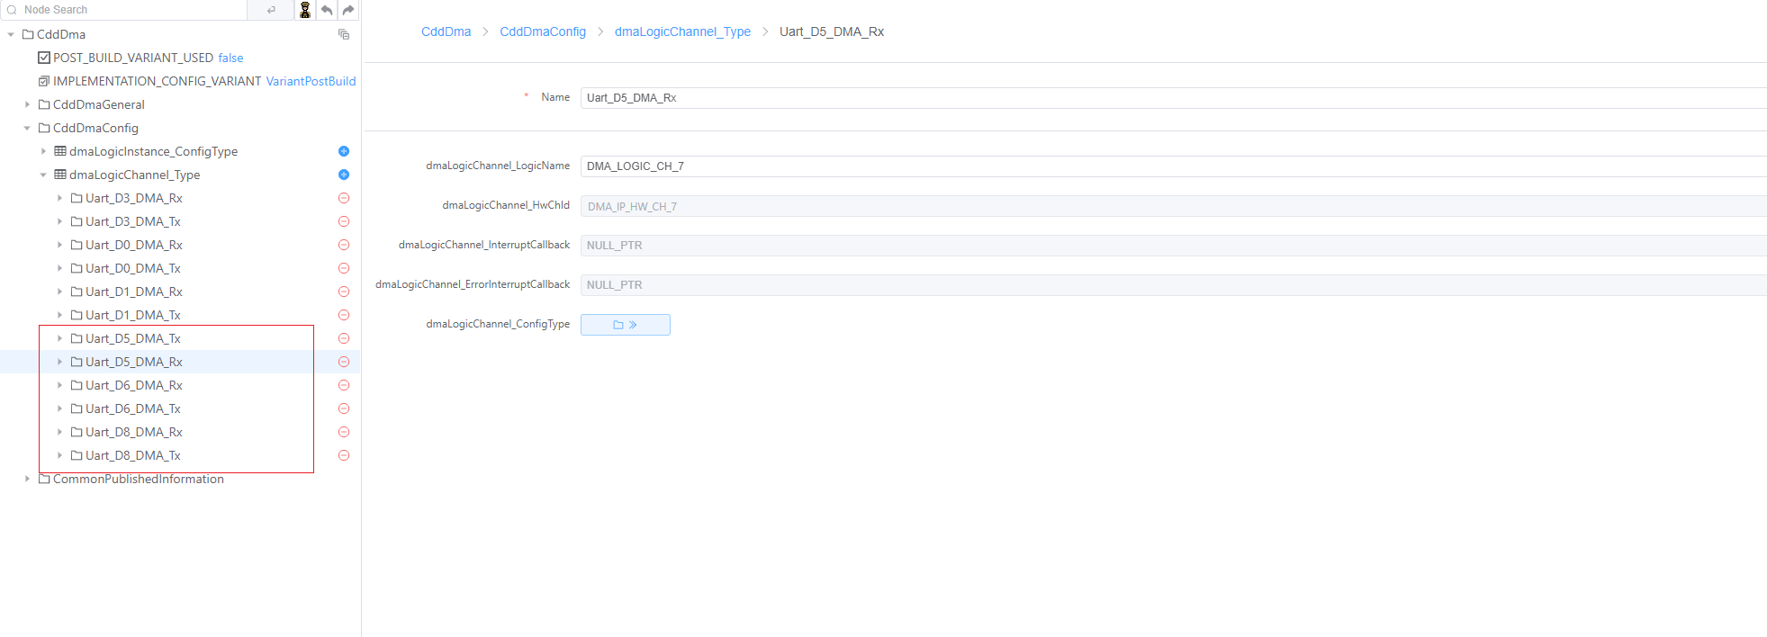Image resolution: width=1767 pixels, height=637 pixels.
Task: Expand the CddDmaGeneral tree node
Action: point(27,104)
